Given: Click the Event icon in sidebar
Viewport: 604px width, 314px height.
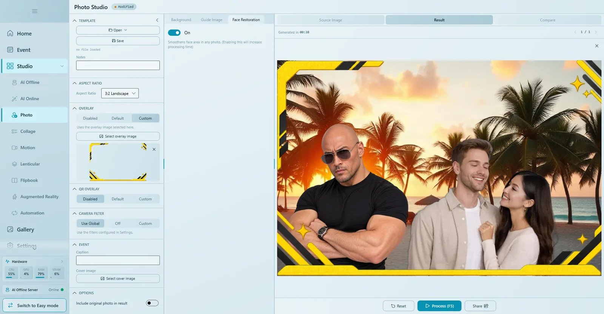Looking at the screenshot, I should tap(10, 50).
